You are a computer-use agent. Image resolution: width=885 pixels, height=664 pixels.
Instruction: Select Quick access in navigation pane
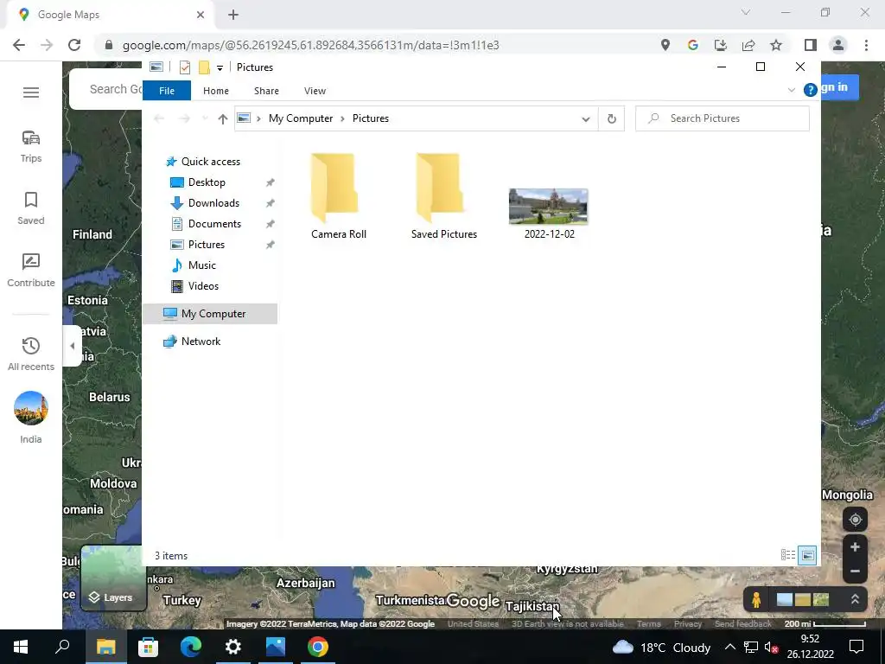point(211,162)
